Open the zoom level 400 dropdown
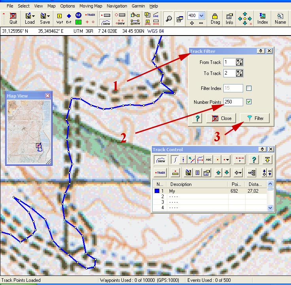Image resolution: width=291 pixels, height=285 pixels. 201,15
